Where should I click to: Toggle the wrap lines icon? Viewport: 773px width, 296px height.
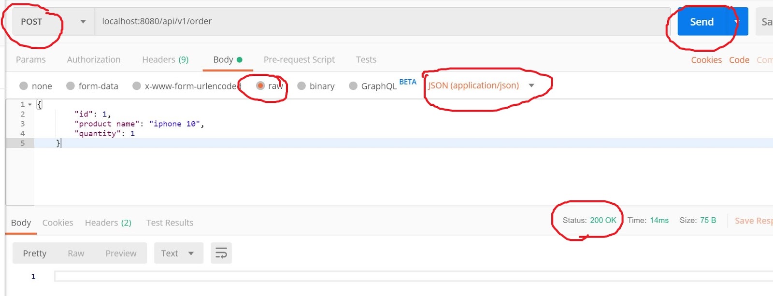point(221,253)
